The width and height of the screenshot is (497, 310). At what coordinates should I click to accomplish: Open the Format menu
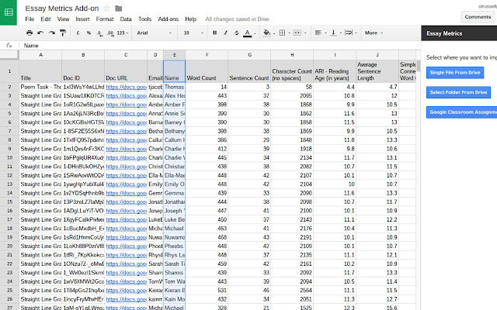105,19
